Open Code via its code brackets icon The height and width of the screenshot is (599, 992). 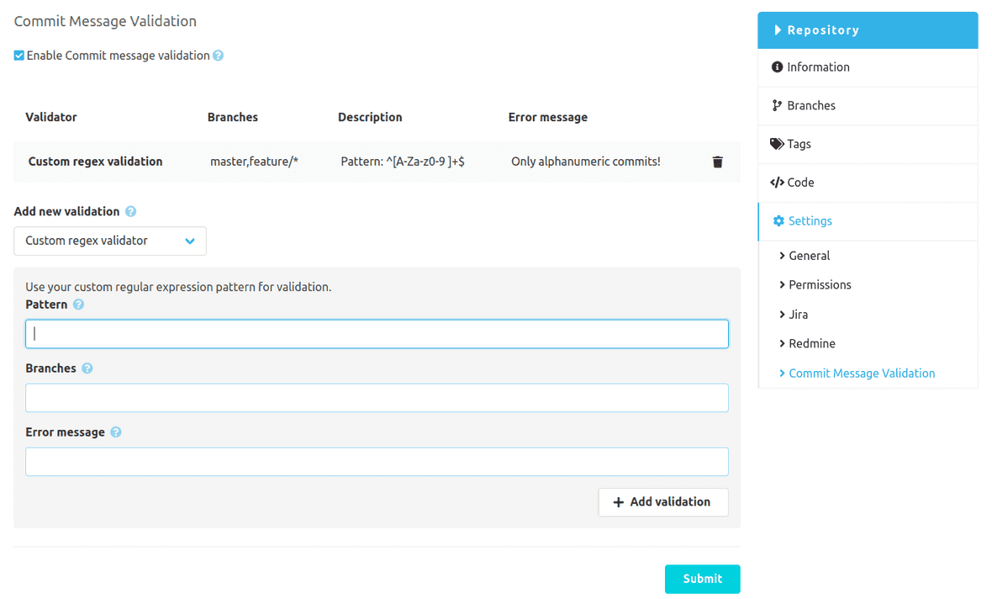coord(775,182)
